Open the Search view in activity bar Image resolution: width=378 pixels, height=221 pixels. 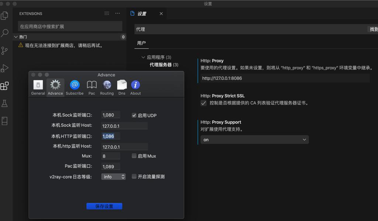4,33
